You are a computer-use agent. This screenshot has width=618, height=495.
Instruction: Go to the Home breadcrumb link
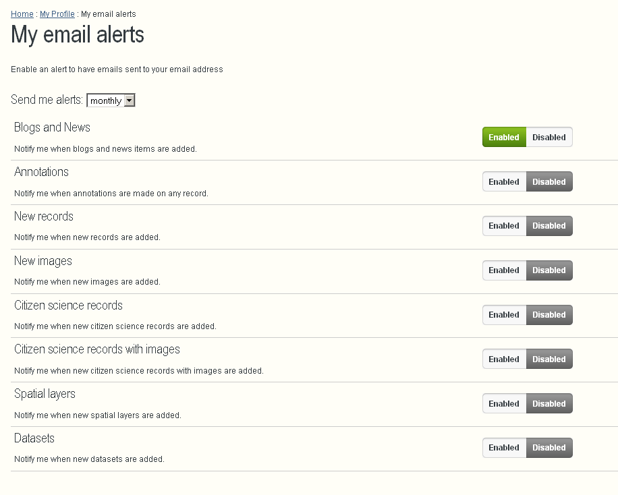22,14
